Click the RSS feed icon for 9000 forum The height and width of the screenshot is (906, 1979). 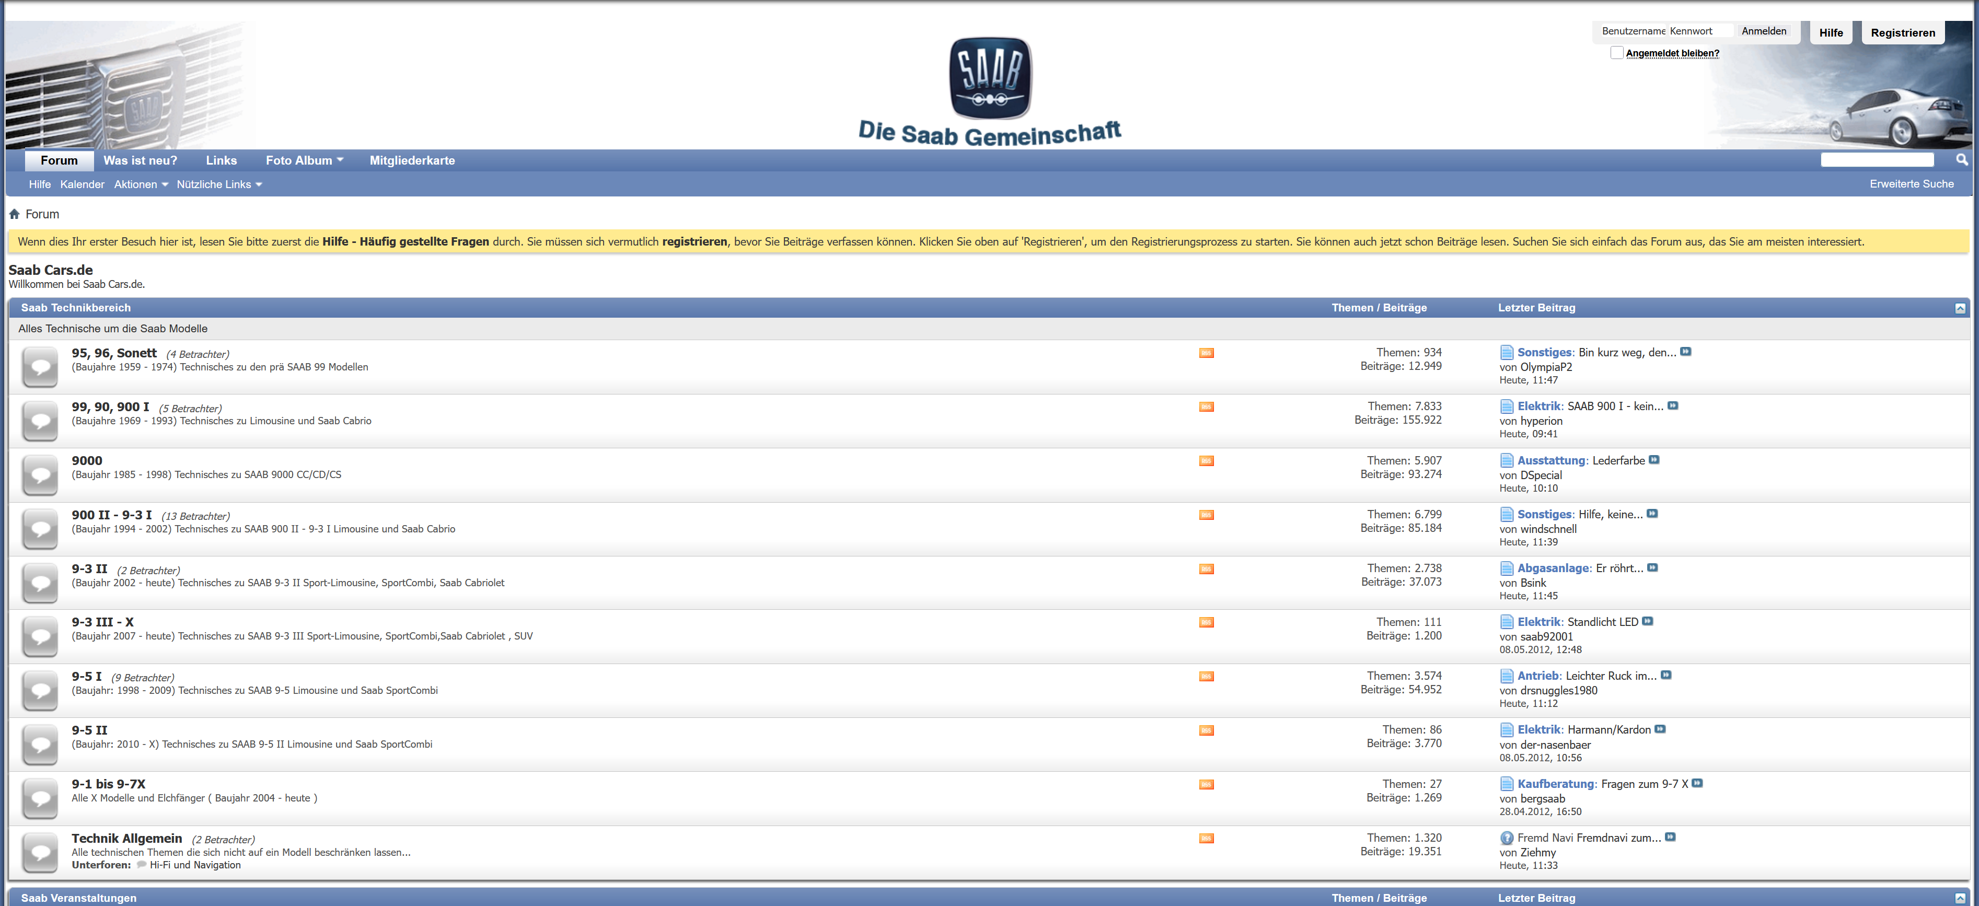(1206, 461)
